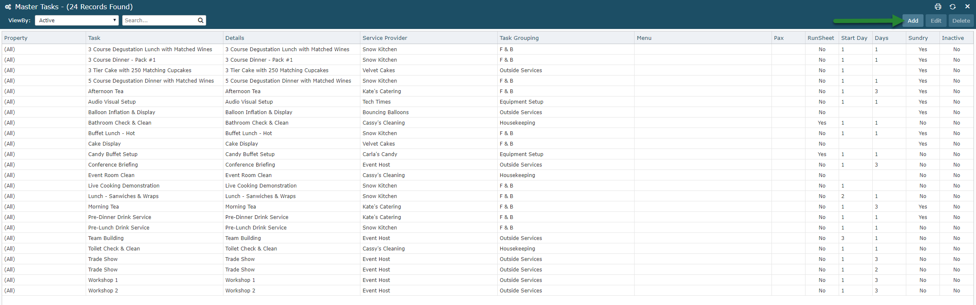The height and width of the screenshot is (305, 976).
Task: Select the Conference Briefing task
Action: click(113, 164)
